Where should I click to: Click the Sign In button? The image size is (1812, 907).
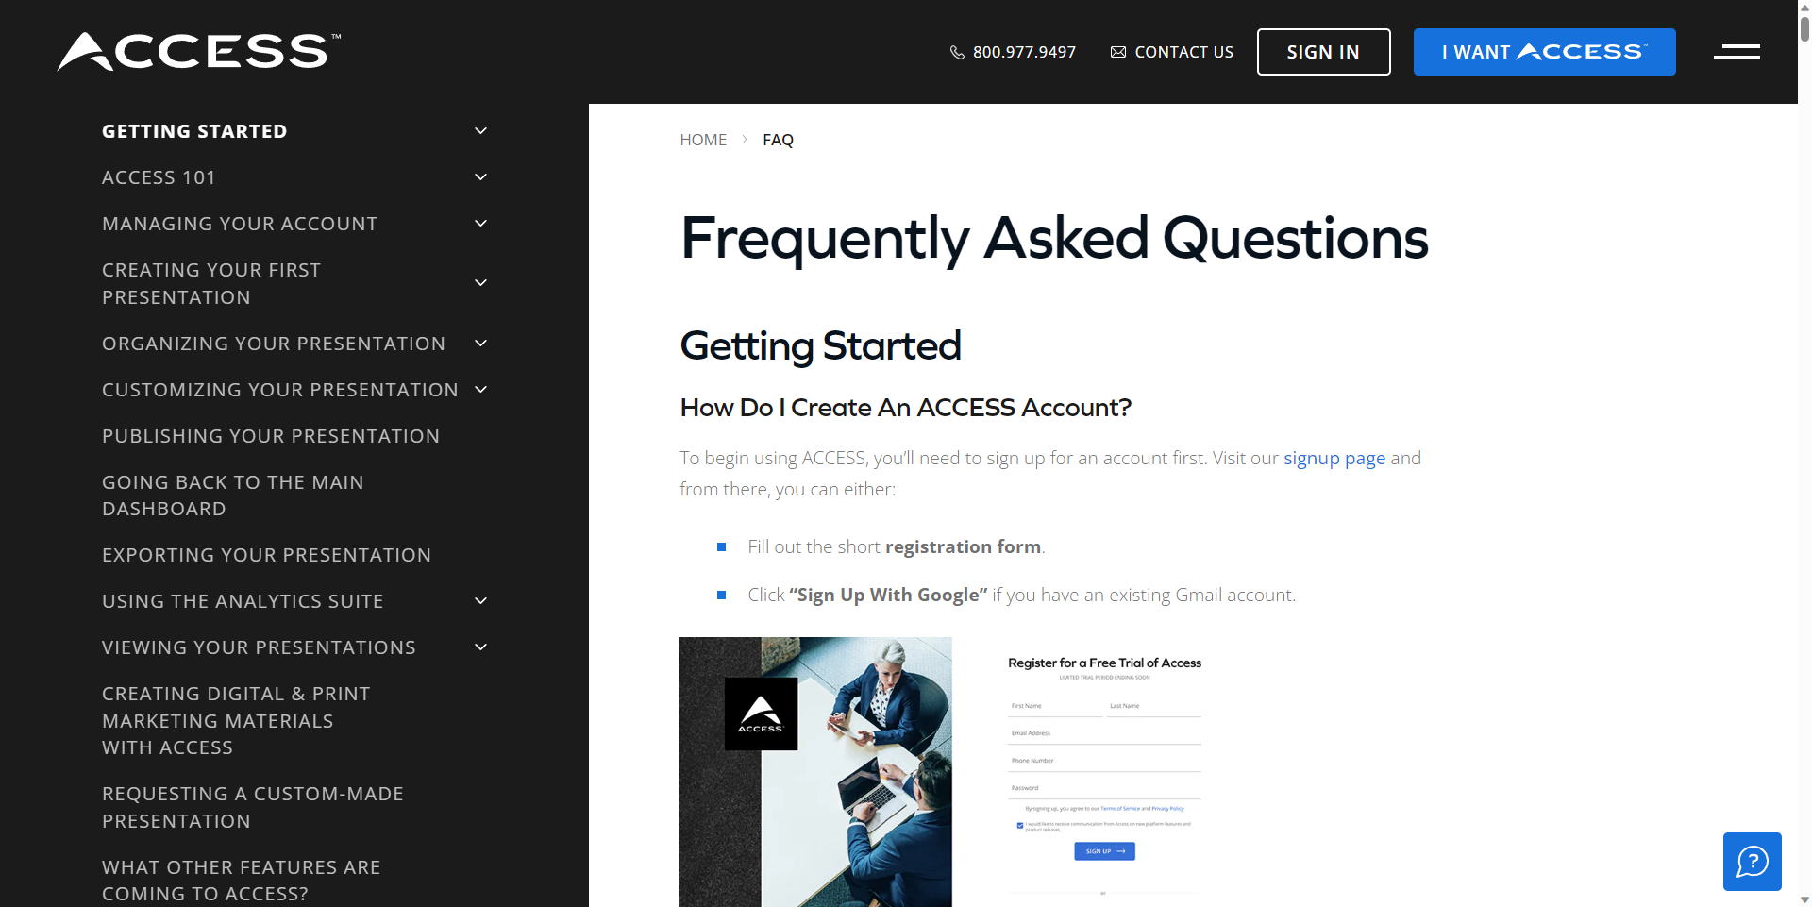point(1323,52)
